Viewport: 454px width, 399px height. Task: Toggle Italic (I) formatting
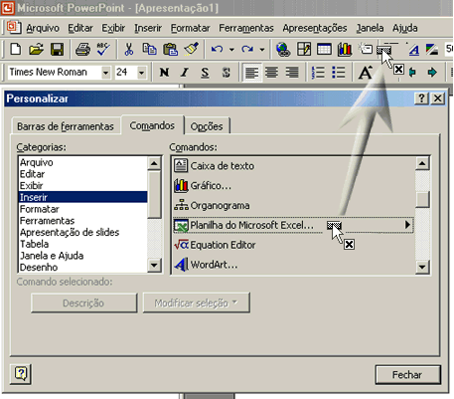(x=185, y=73)
